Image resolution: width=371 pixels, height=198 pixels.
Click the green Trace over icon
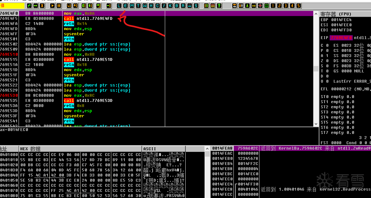90,5
